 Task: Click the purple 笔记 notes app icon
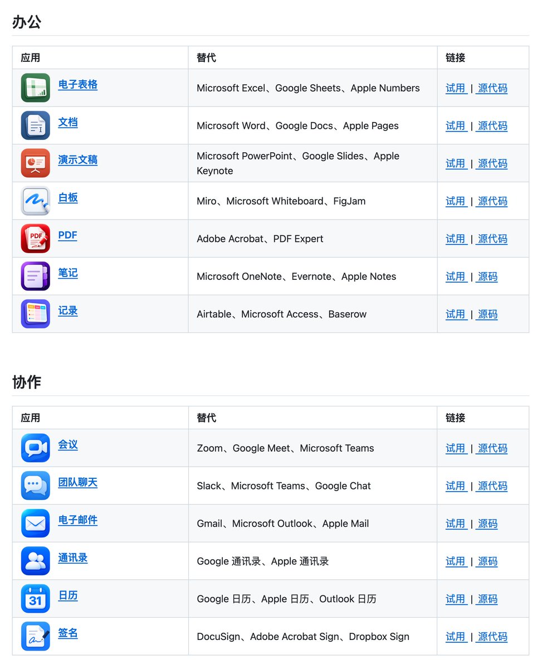(36, 276)
